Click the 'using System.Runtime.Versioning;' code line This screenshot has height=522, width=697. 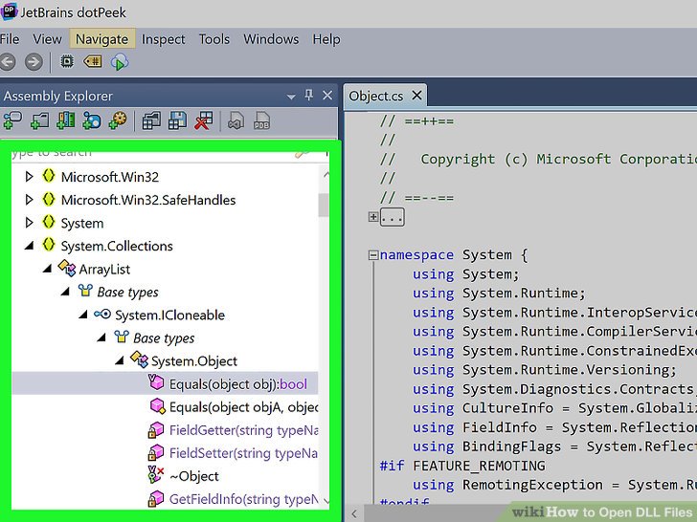tap(545, 370)
